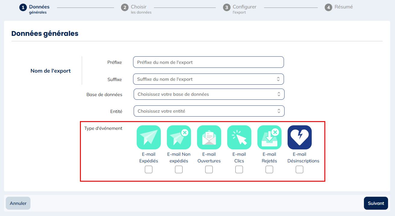Viewport: 395px width, 216px height.
Task: Select the E-mail Désinscriptions broken heart icon
Action: pos(299,137)
